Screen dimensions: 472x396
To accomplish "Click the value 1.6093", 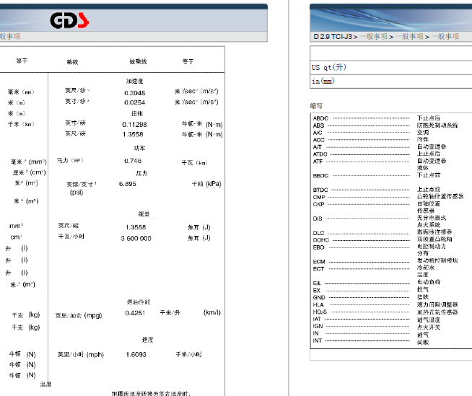I will click(x=136, y=354).
